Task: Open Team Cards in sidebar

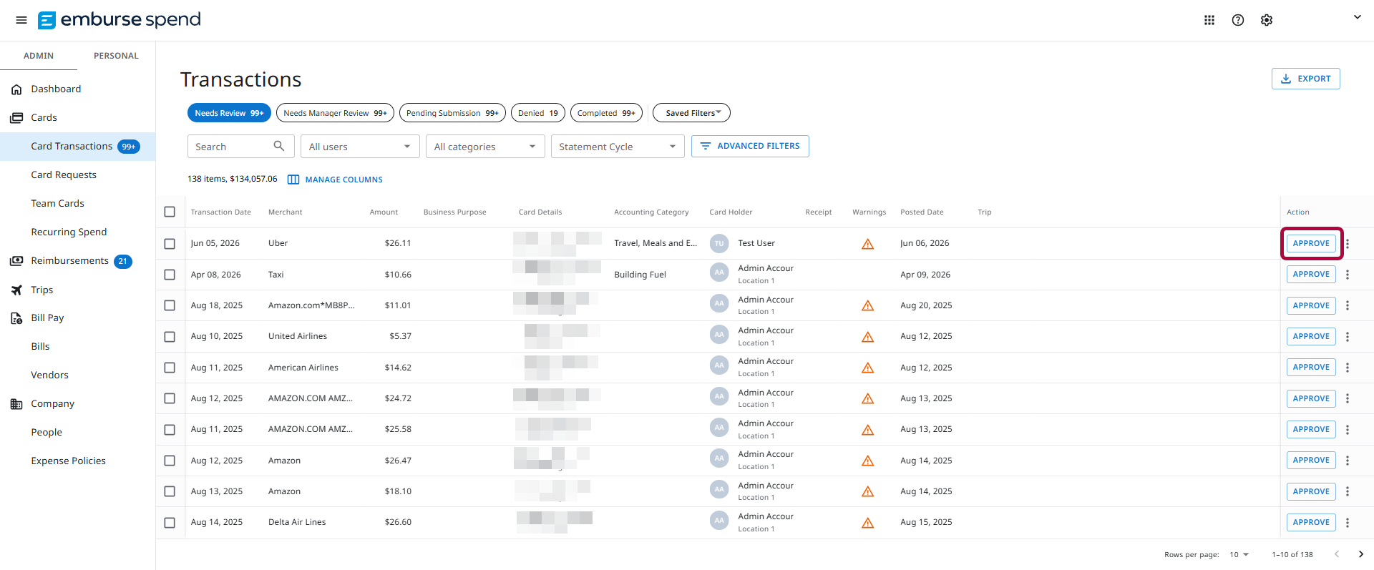Action: [57, 203]
